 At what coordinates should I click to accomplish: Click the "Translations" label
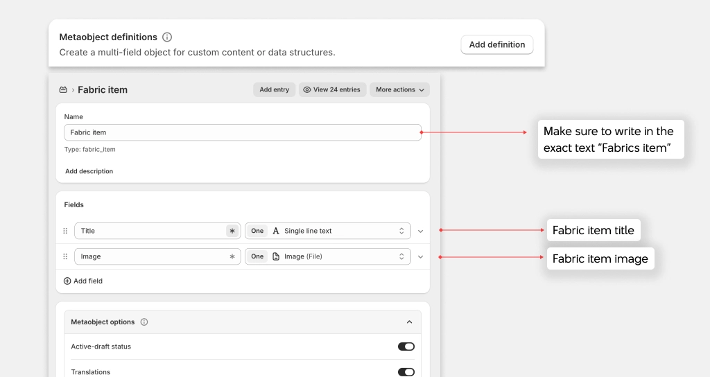click(x=91, y=372)
